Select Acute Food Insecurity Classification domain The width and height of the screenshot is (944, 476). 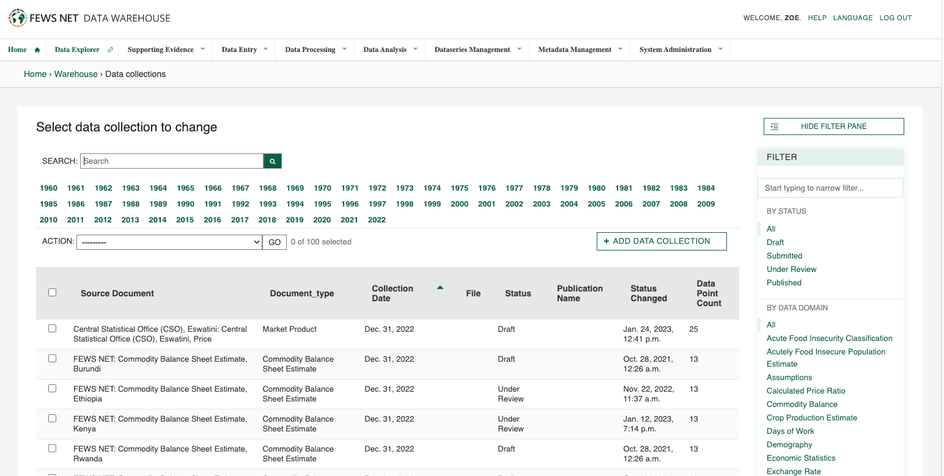830,339
